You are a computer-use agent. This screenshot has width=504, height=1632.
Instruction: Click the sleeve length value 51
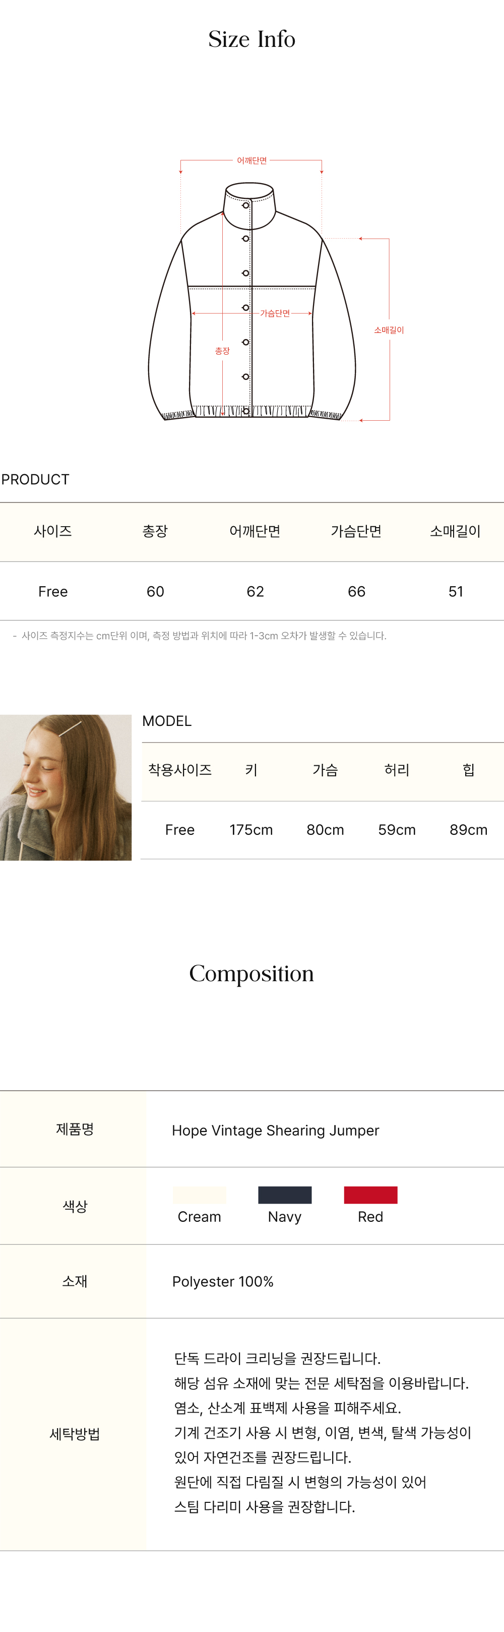[456, 591]
